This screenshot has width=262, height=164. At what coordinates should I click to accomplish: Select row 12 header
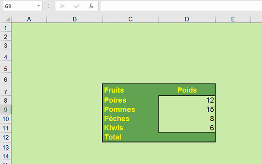[6, 137]
